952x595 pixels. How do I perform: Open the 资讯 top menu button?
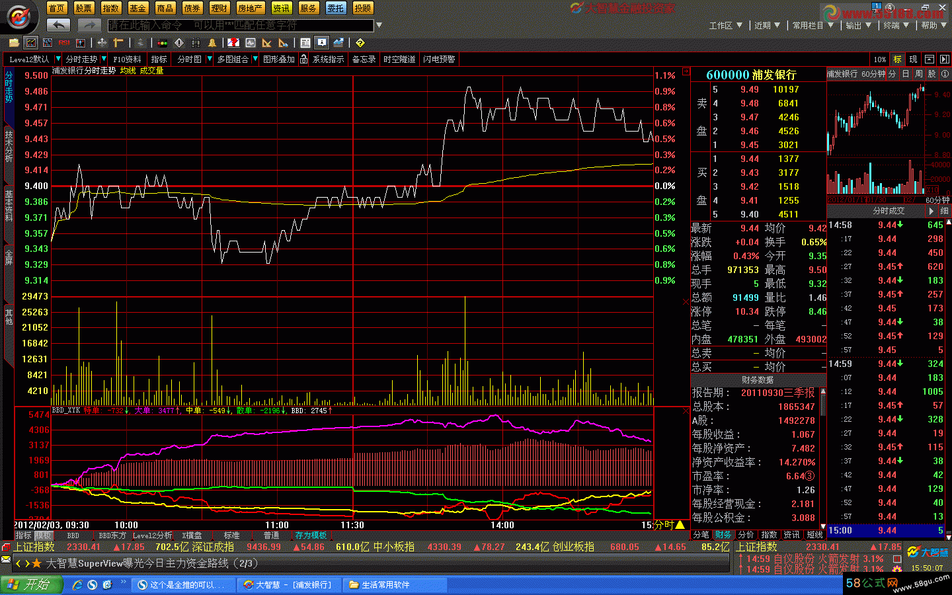(282, 8)
